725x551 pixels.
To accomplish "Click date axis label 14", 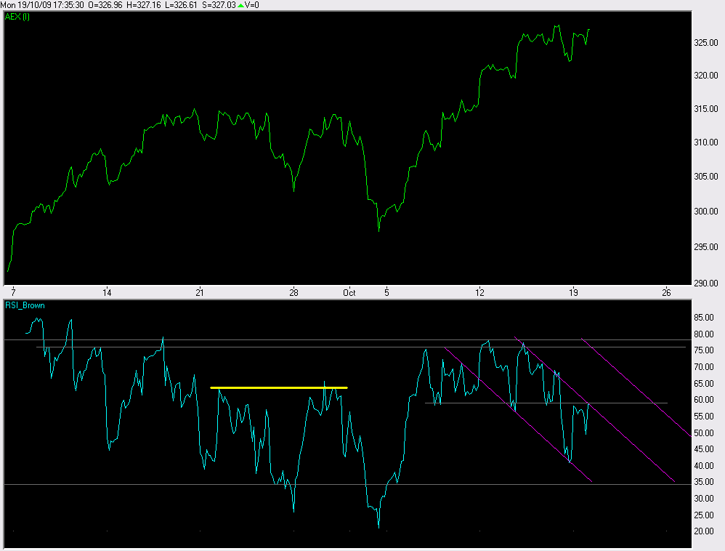I will click(x=107, y=293).
